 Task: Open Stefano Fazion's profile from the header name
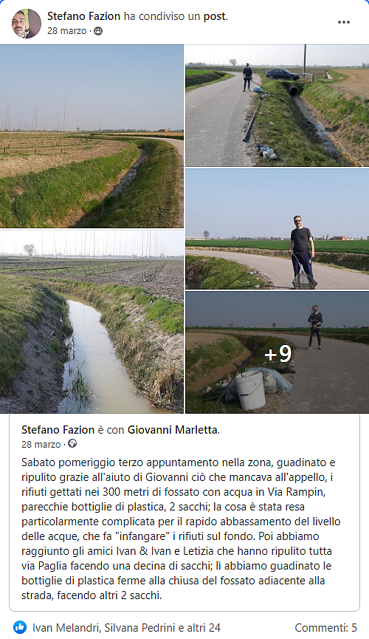click(83, 16)
